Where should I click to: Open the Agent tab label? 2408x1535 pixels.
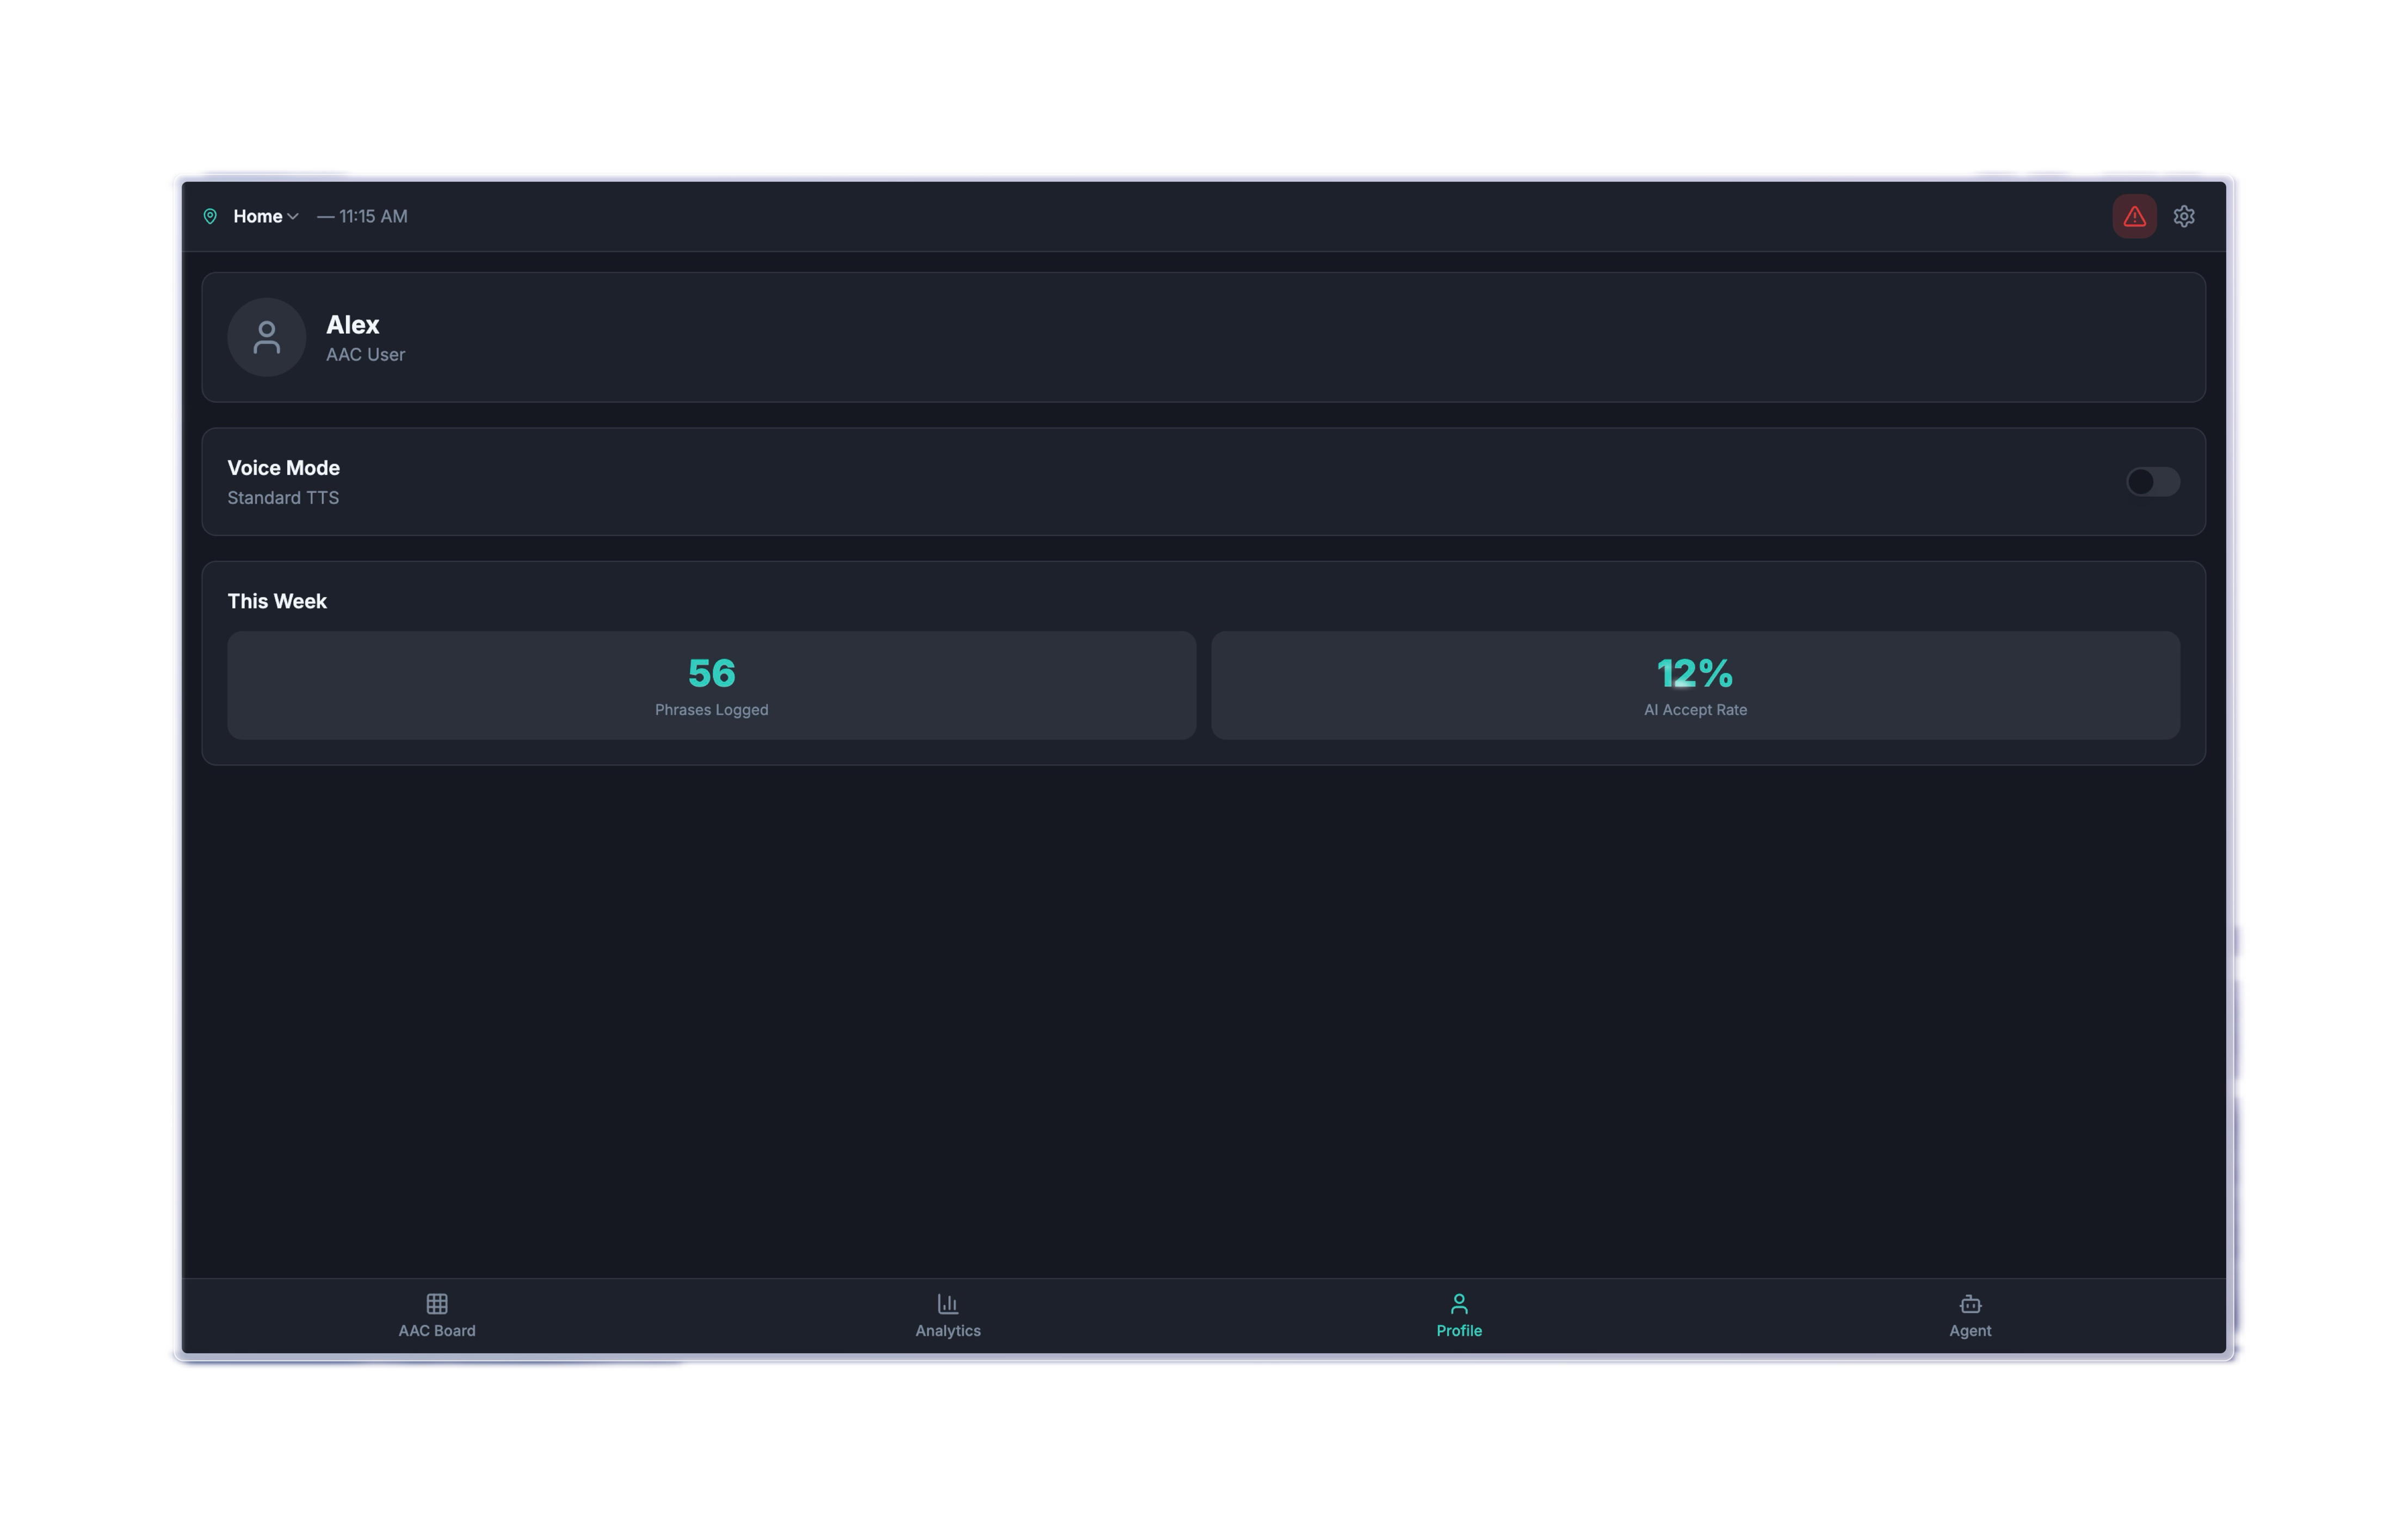click(x=1970, y=1331)
